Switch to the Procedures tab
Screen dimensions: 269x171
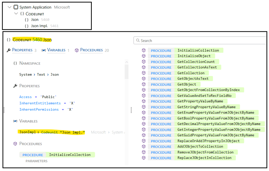tap(91, 50)
